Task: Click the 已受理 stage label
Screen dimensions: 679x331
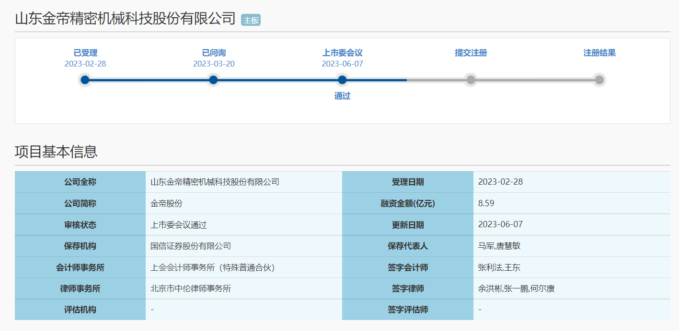Action: [85, 53]
